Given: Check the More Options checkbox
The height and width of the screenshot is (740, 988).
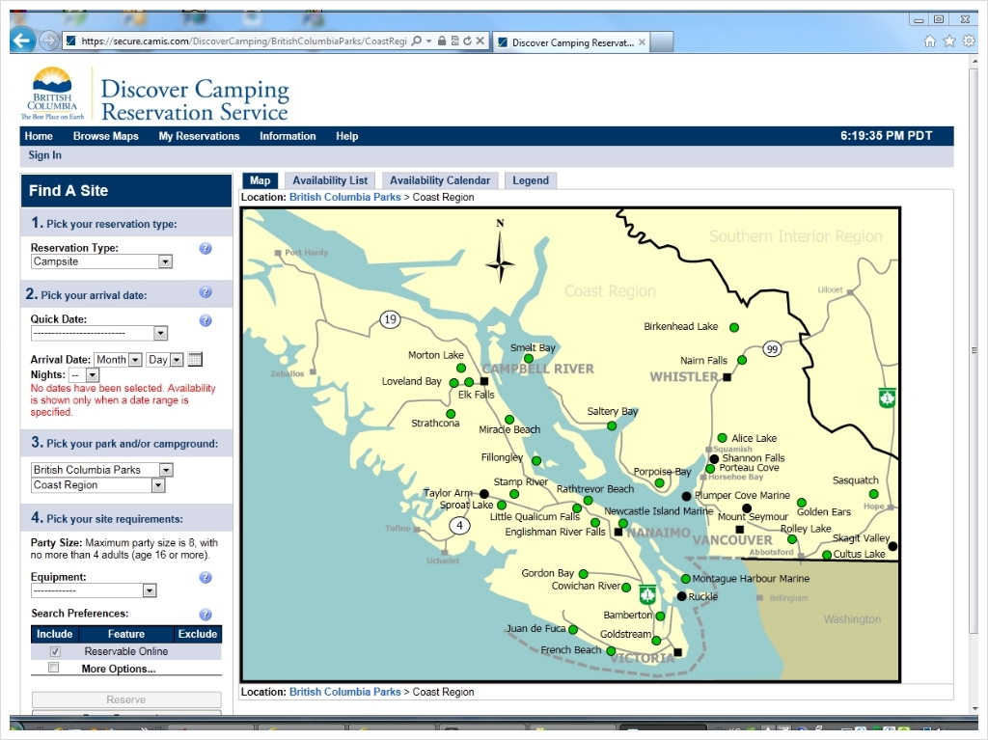Looking at the screenshot, I should tap(54, 668).
